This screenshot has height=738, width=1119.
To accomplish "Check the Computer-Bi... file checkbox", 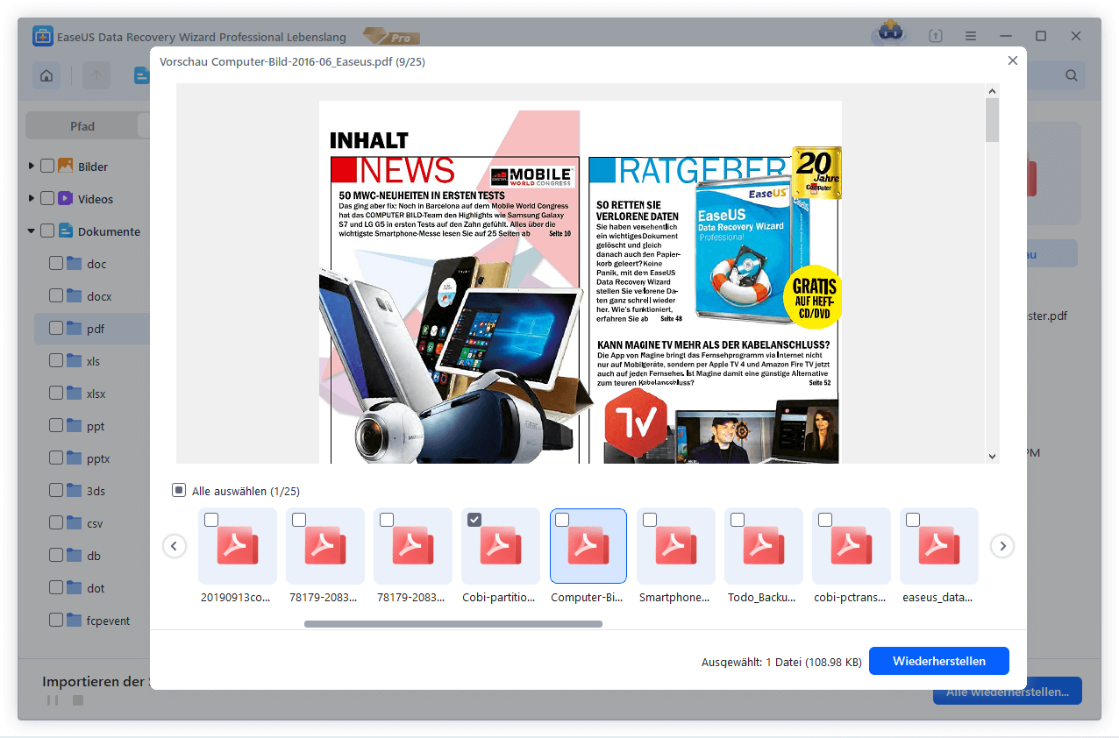I will pos(562,520).
